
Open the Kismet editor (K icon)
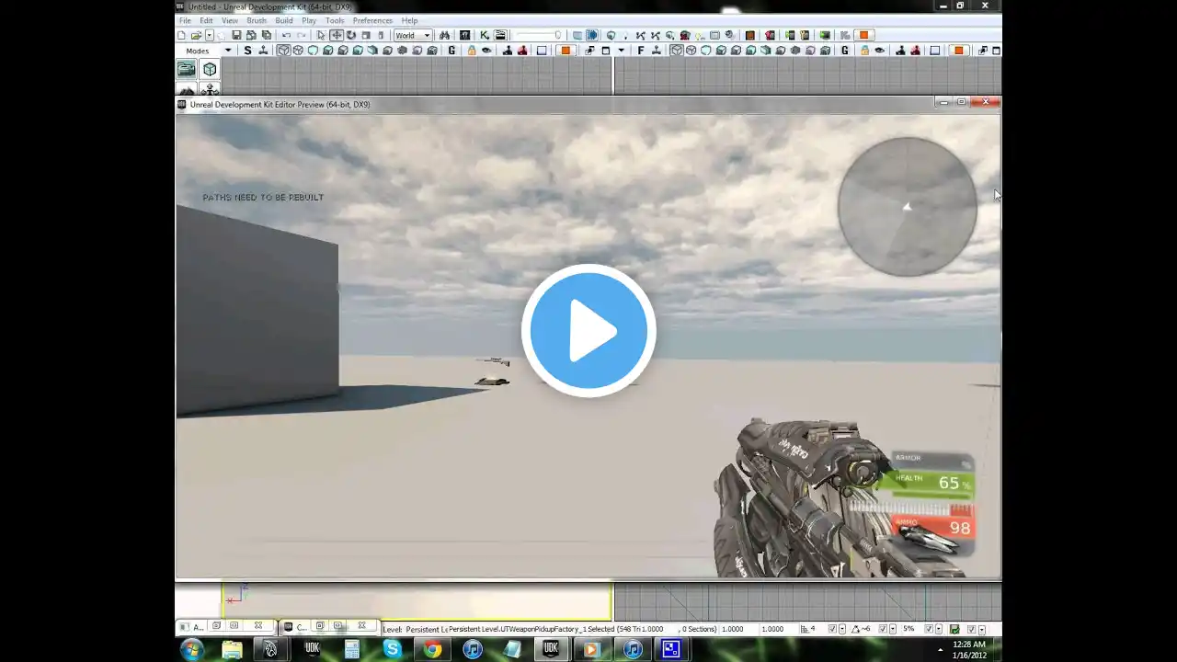[x=485, y=35]
